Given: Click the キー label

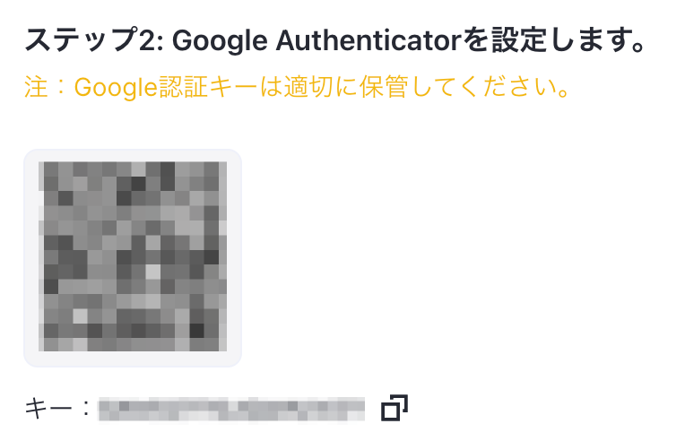Looking at the screenshot, I should [x=48, y=409].
